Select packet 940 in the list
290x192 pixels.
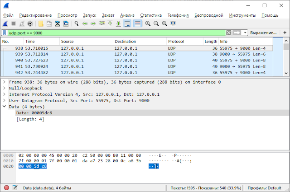pos(137,61)
